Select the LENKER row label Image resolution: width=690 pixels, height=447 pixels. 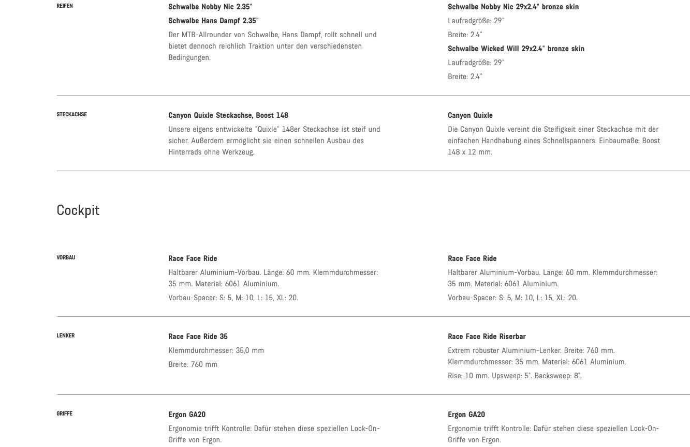(66, 336)
